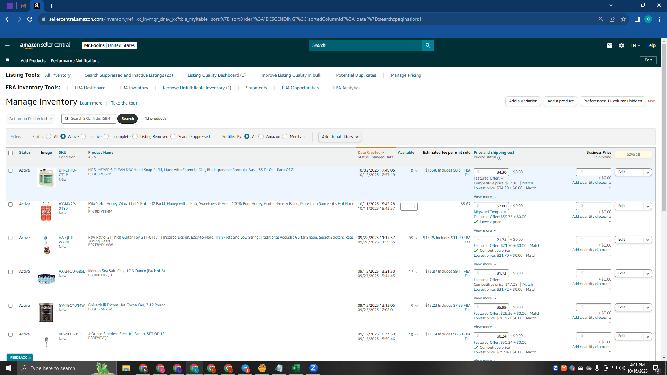Select the All status radio button
This screenshot has height=375, width=667.
49,136
